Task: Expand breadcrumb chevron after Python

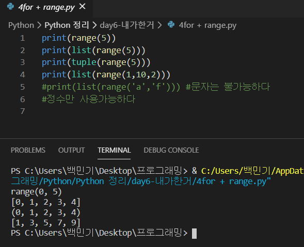Action: coord(39,25)
